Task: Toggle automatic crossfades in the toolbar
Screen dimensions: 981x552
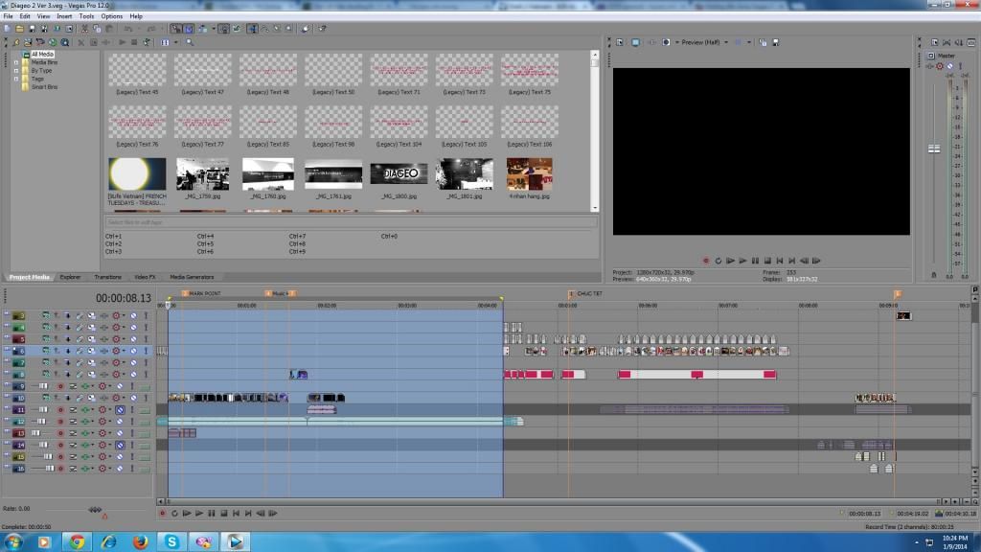Action: coord(189,29)
